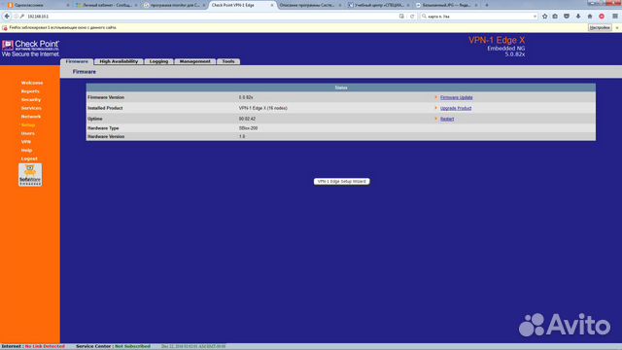Open the Tools tab
This screenshot has width=622, height=350.
pyautogui.click(x=228, y=61)
